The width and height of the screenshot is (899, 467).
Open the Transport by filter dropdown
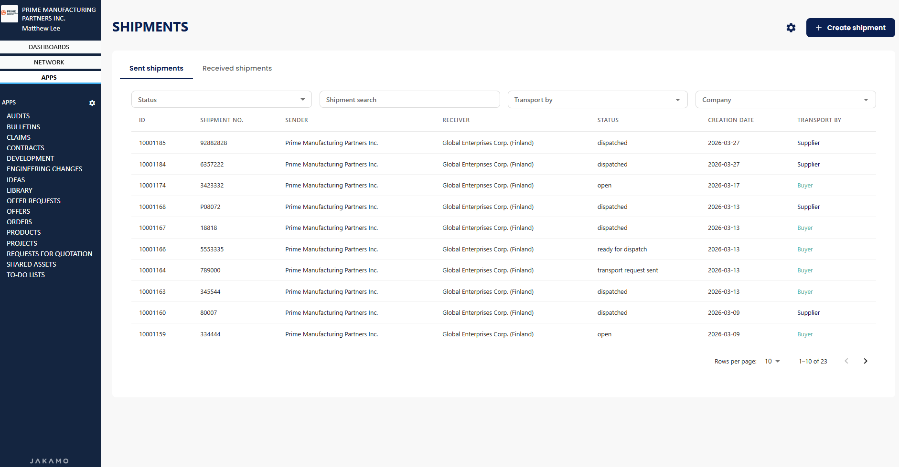[597, 100]
